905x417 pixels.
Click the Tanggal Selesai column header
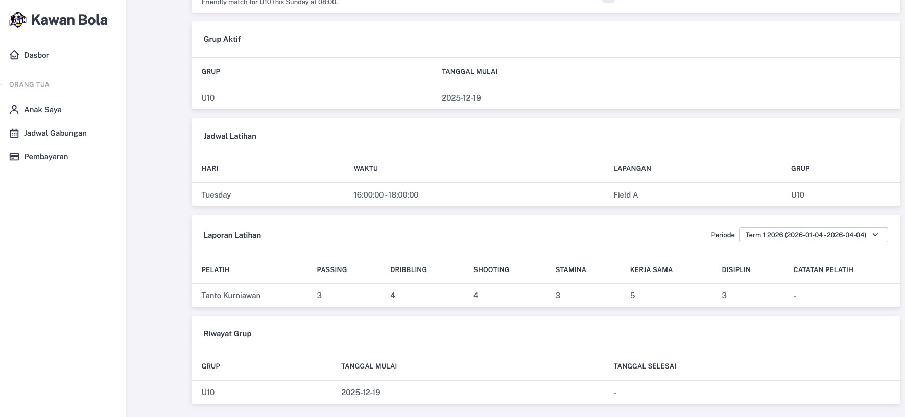tap(645, 366)
